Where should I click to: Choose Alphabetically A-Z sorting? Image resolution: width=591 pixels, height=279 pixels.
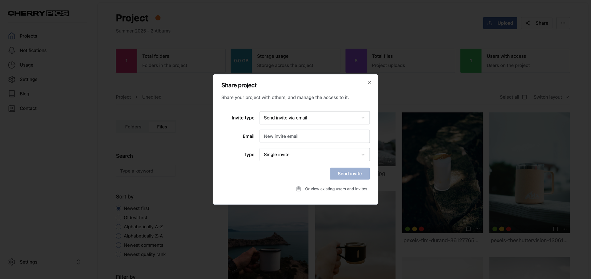[119, 227]
